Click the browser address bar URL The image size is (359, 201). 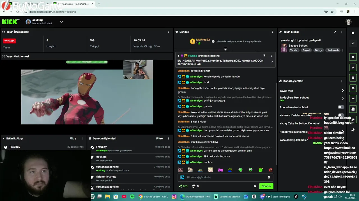(x=52, y=12)
